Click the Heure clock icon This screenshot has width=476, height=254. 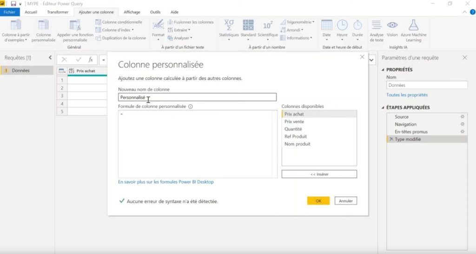[x=342, y=25]
